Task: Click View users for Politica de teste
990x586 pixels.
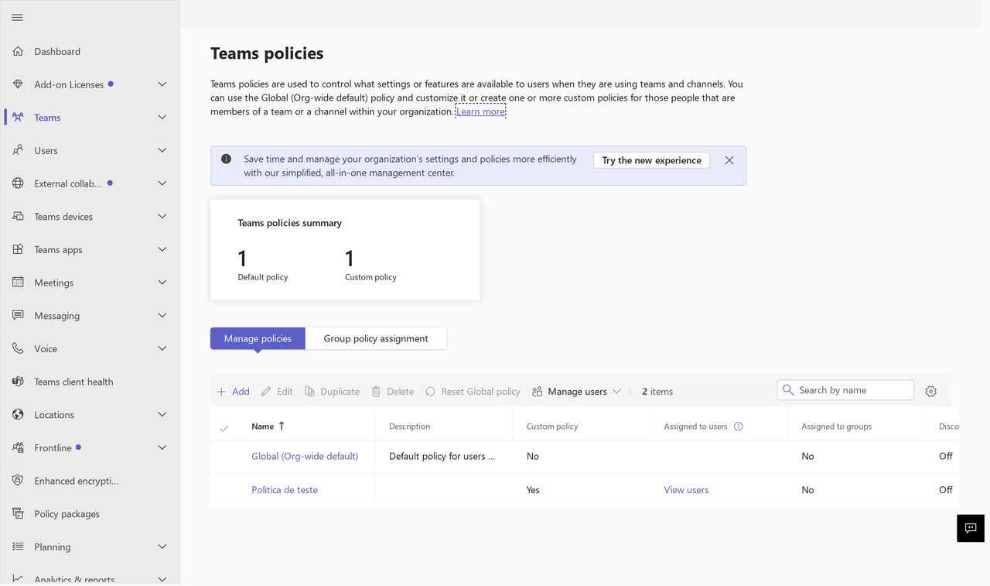Action: (x=686, y=490)
